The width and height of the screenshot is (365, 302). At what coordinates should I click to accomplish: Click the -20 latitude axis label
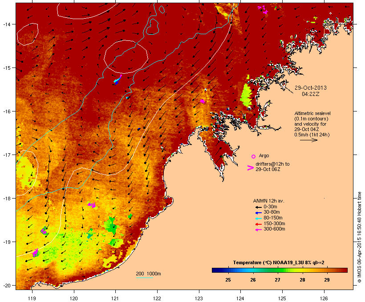(6, 286)
